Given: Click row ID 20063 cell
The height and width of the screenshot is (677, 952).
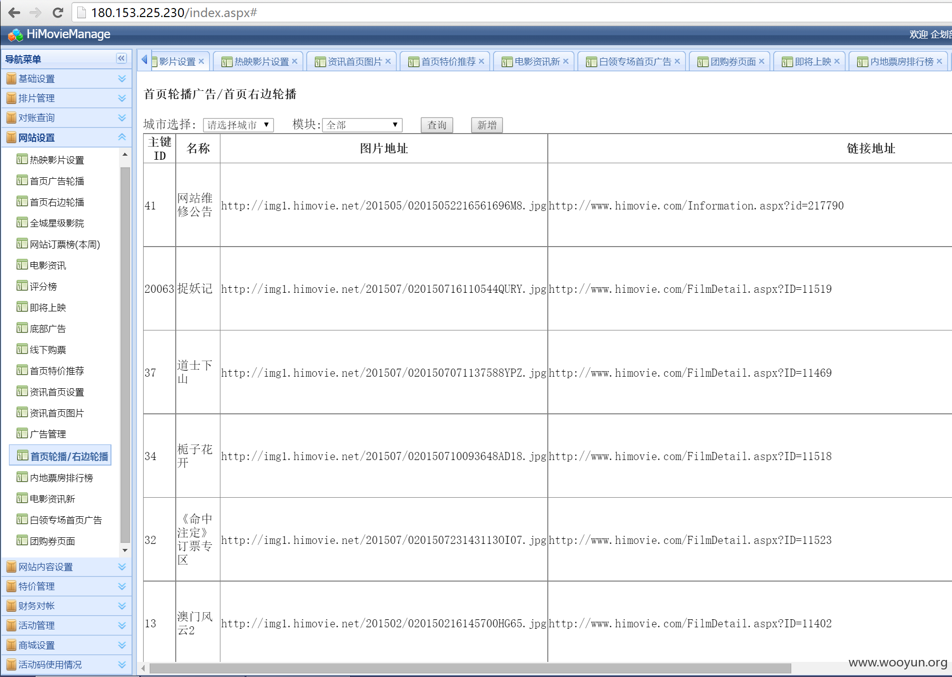Looking at the screenshot, I should point(159,289).
